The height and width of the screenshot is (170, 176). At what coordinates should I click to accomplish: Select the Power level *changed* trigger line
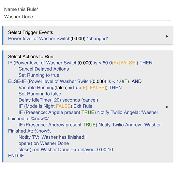click(x=58, y=39)
